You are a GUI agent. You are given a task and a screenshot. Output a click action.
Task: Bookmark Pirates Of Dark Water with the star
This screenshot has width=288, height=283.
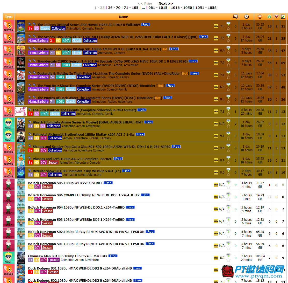(x=228, y=102)
